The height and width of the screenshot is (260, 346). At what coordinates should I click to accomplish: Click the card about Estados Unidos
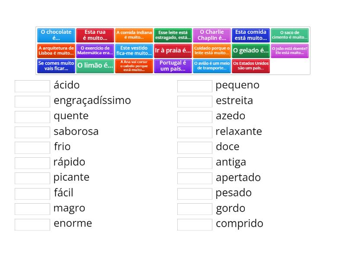point(250,66)
